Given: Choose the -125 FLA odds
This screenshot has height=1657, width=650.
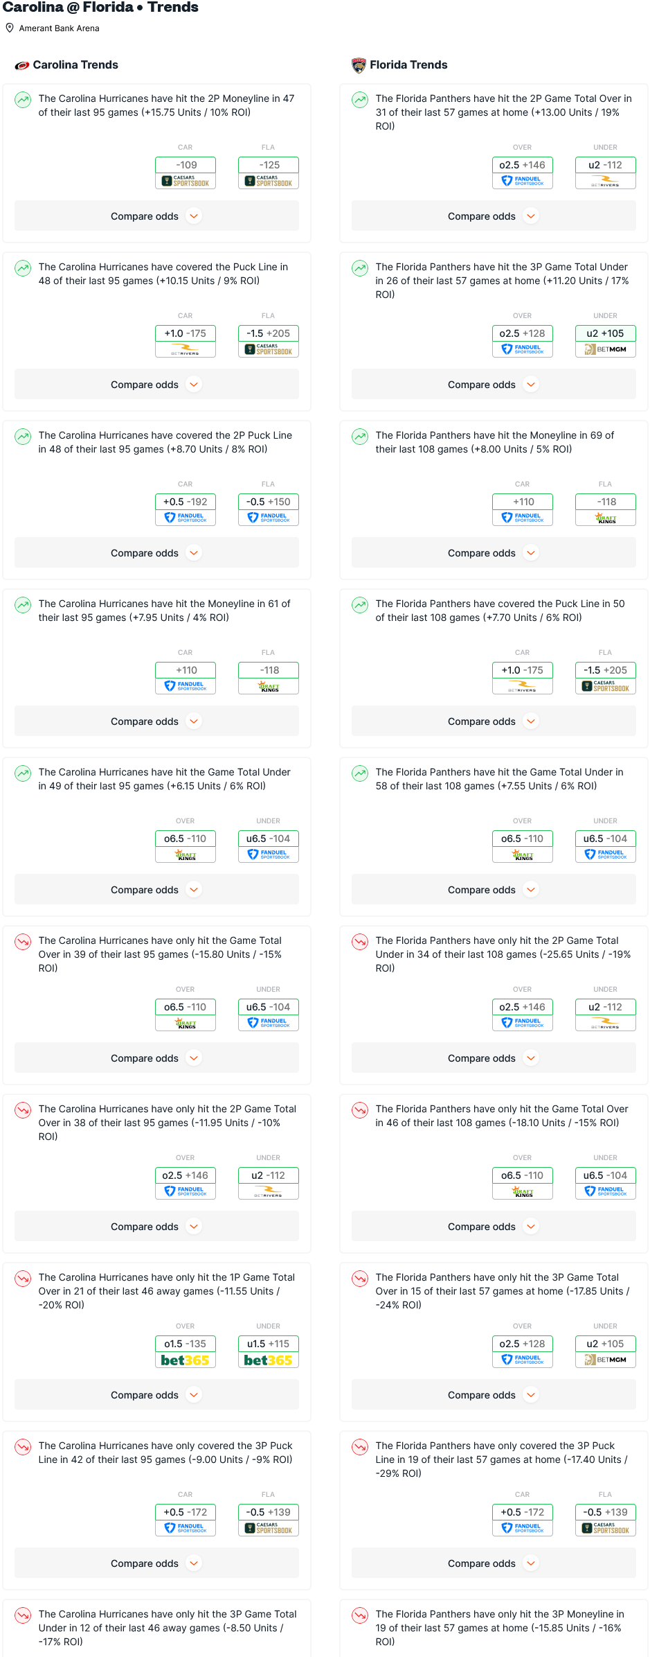Looking at the screenshot, I should coord(269,165).
